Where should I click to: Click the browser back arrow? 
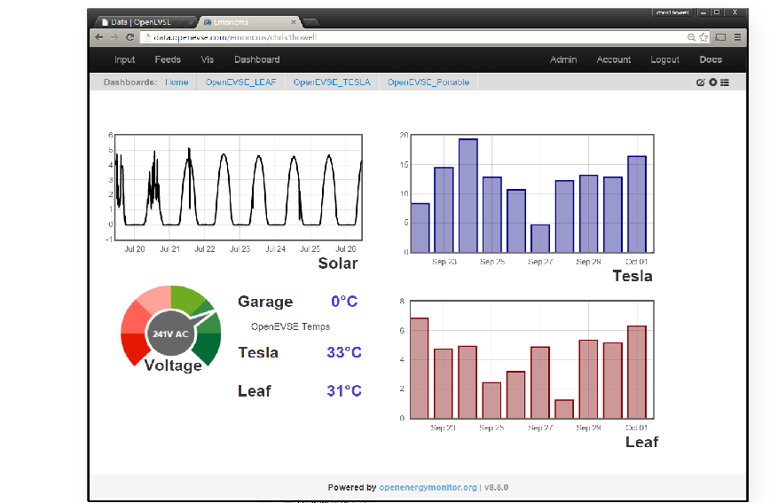(x=99, y=37)
